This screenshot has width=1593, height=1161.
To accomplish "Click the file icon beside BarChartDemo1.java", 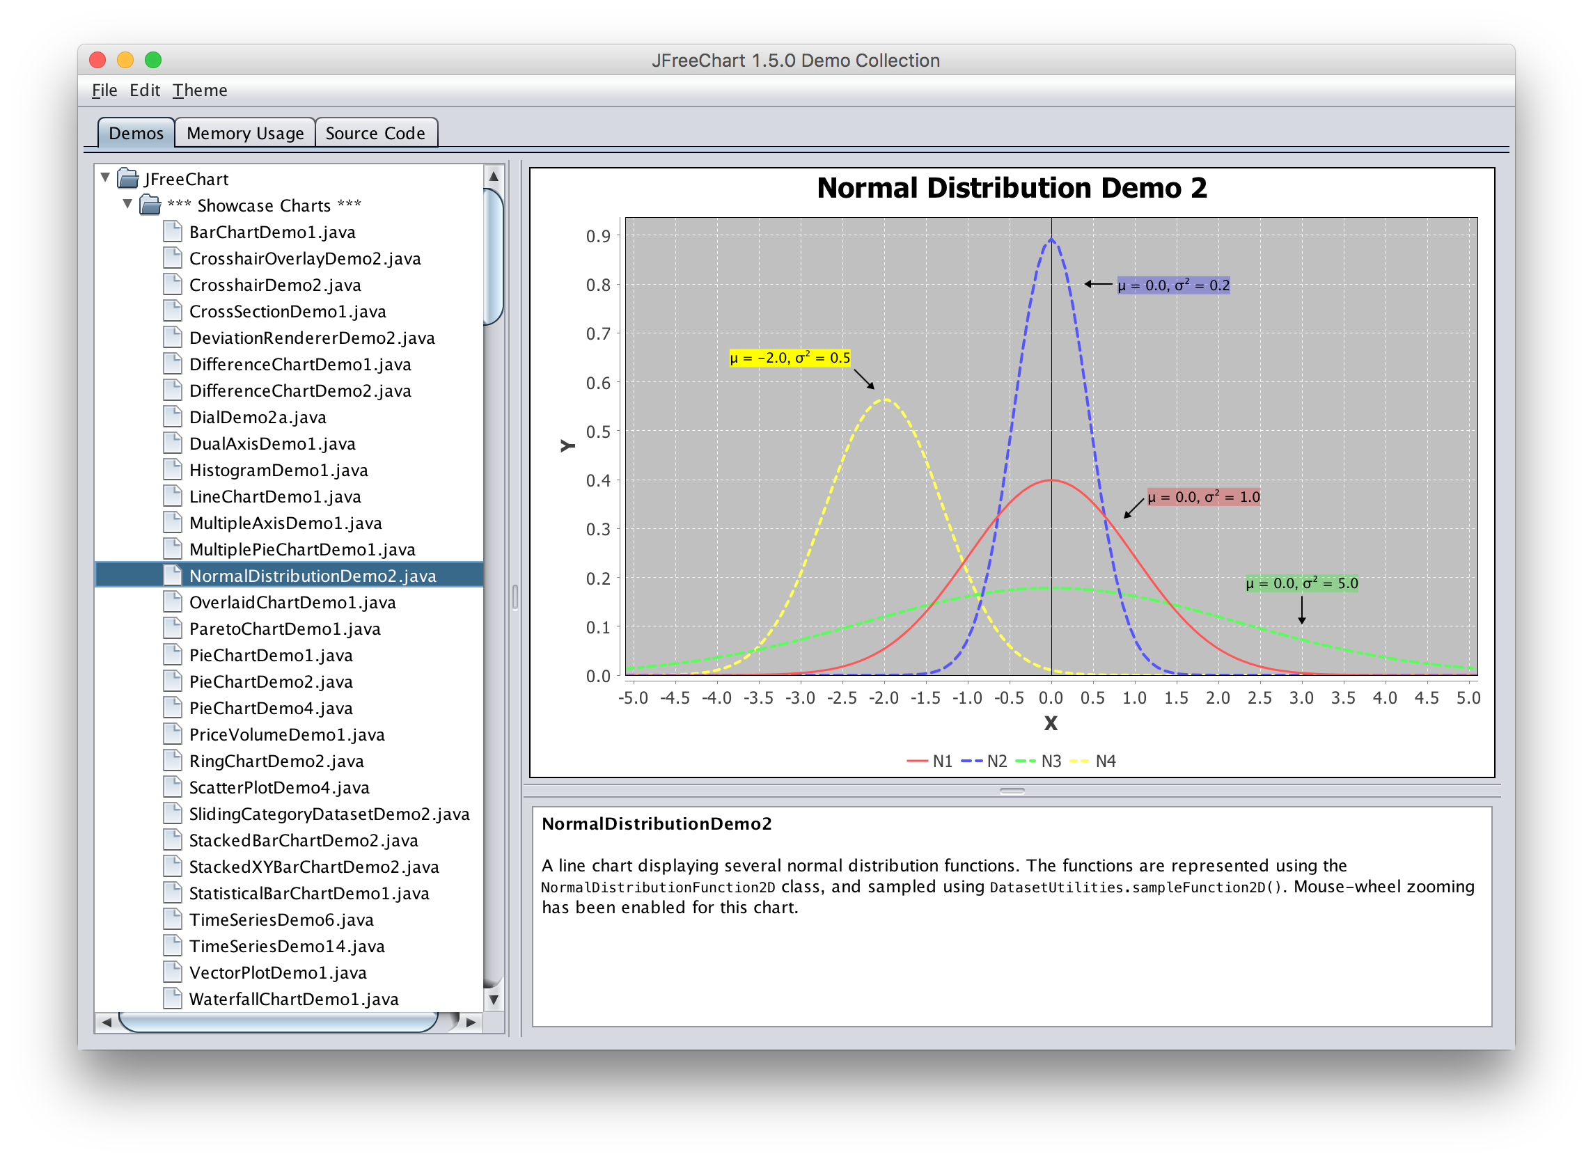I will pos(172,232).
